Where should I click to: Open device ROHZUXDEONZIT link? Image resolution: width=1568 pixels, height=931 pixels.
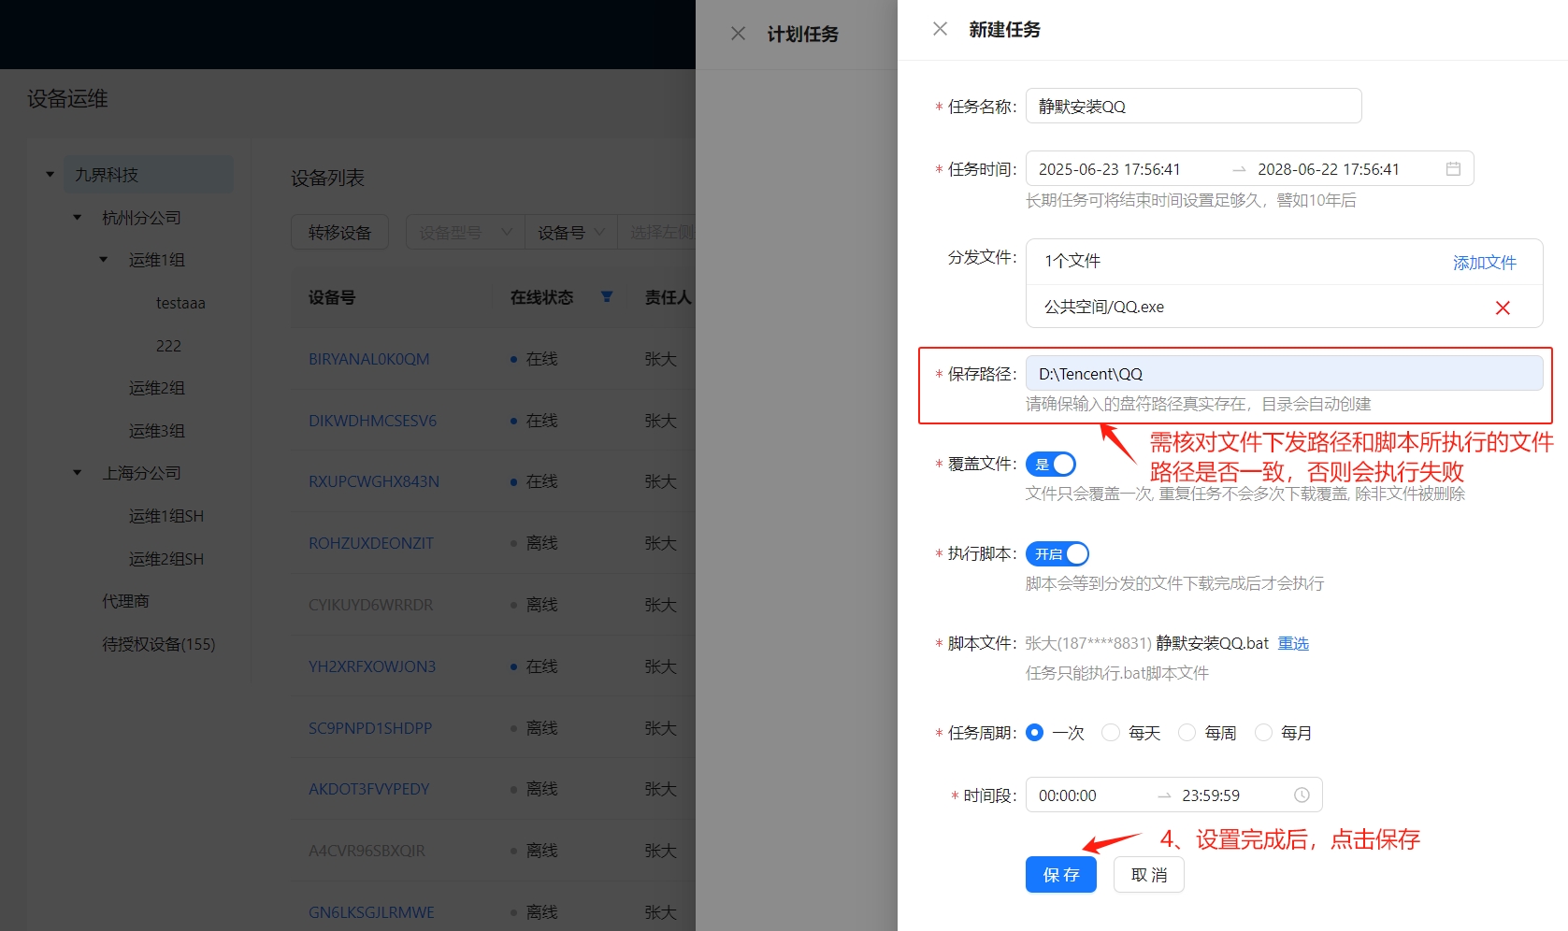tap(371, 543)
